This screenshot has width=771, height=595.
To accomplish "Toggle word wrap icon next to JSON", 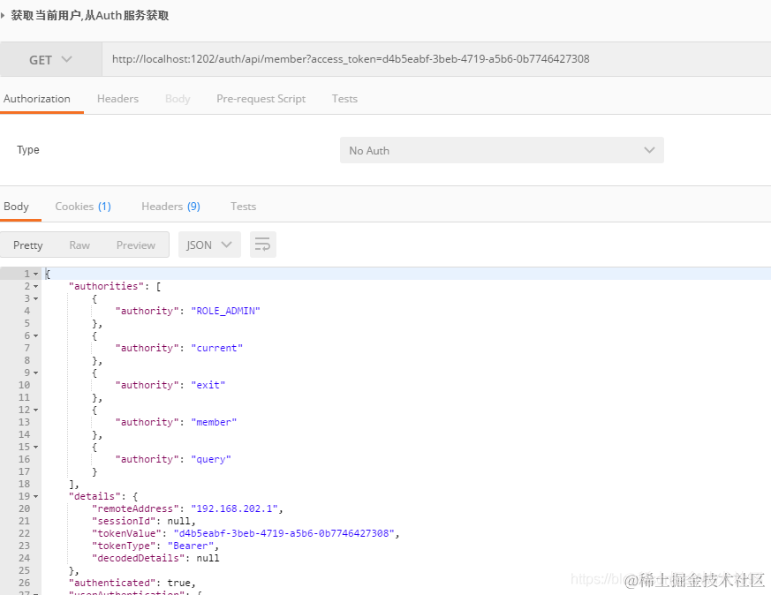I will click(x=262, y=245).
